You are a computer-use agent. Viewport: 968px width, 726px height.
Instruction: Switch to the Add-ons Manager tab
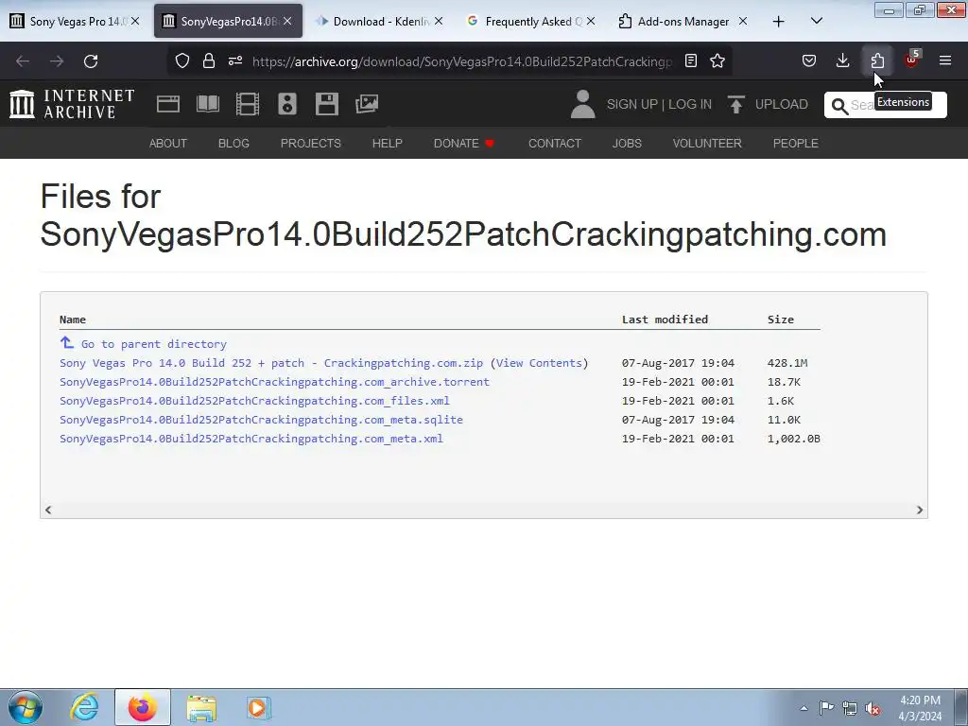tap(683, 21)
